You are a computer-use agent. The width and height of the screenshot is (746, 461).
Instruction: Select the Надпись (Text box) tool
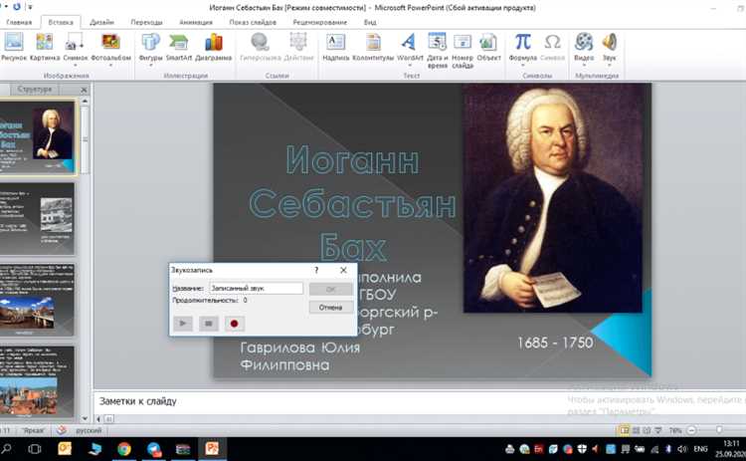pos(335,43)
